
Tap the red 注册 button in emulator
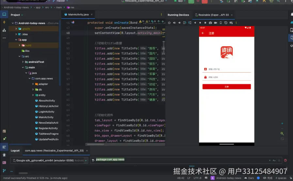click(x=226, y=87)
